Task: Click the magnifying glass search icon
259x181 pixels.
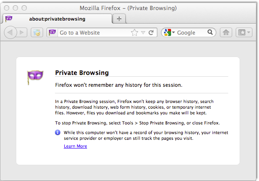Action: 210,32
